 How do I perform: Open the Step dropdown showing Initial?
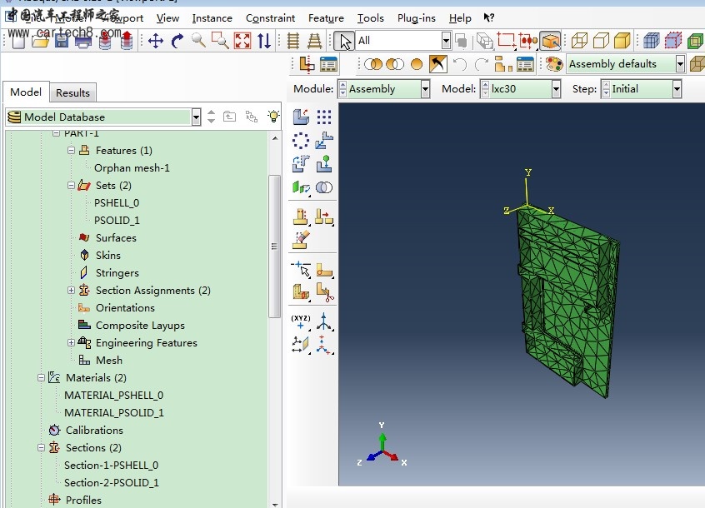tap(677, 89)
